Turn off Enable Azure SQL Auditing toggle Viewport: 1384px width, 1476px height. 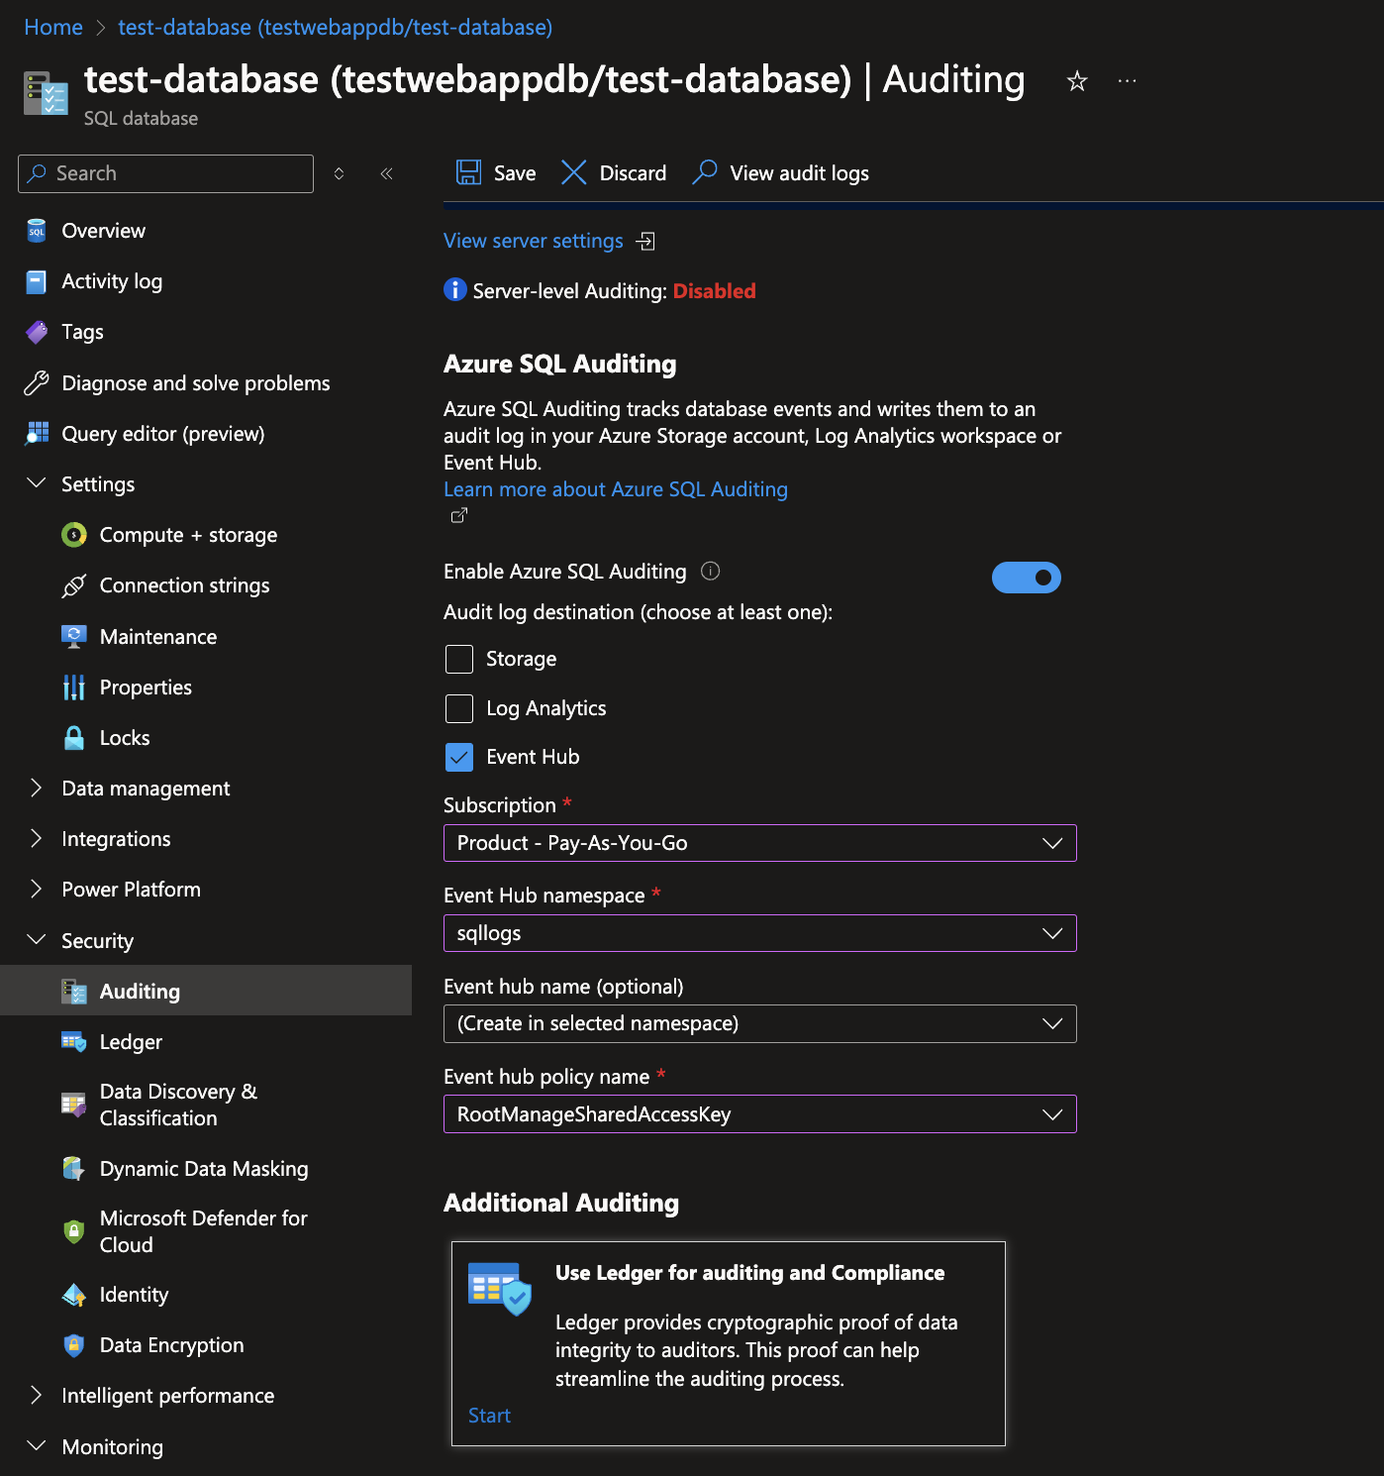click(x=1026, y=578)
